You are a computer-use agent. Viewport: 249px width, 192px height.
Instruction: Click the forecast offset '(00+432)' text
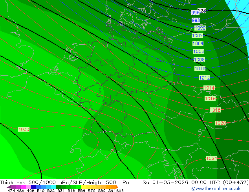click(236, 183)
